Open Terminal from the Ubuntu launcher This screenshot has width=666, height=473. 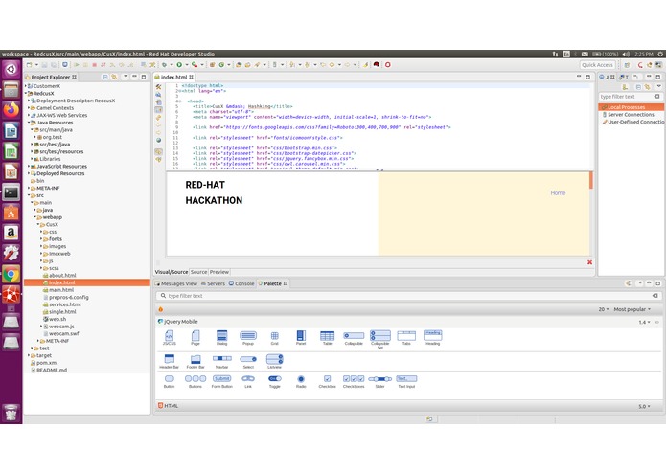11,192
